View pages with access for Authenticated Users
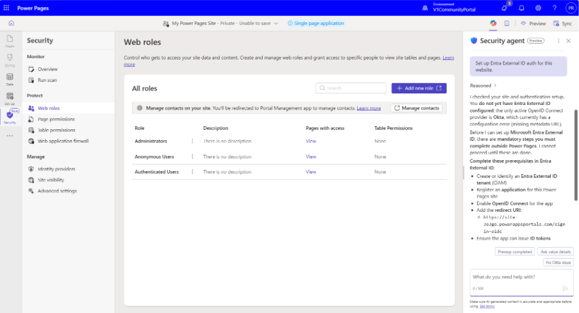 [310, 172]
